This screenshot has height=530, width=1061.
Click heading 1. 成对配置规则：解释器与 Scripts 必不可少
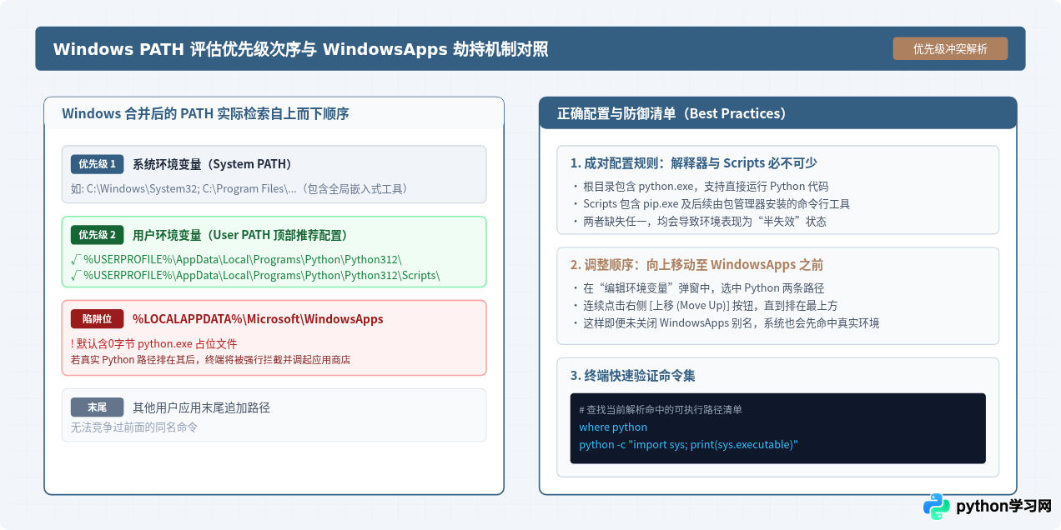pos(693,162)
